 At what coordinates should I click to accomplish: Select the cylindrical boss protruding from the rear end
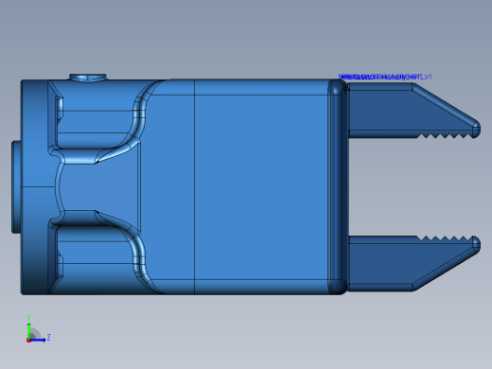(x=16, y=187)
